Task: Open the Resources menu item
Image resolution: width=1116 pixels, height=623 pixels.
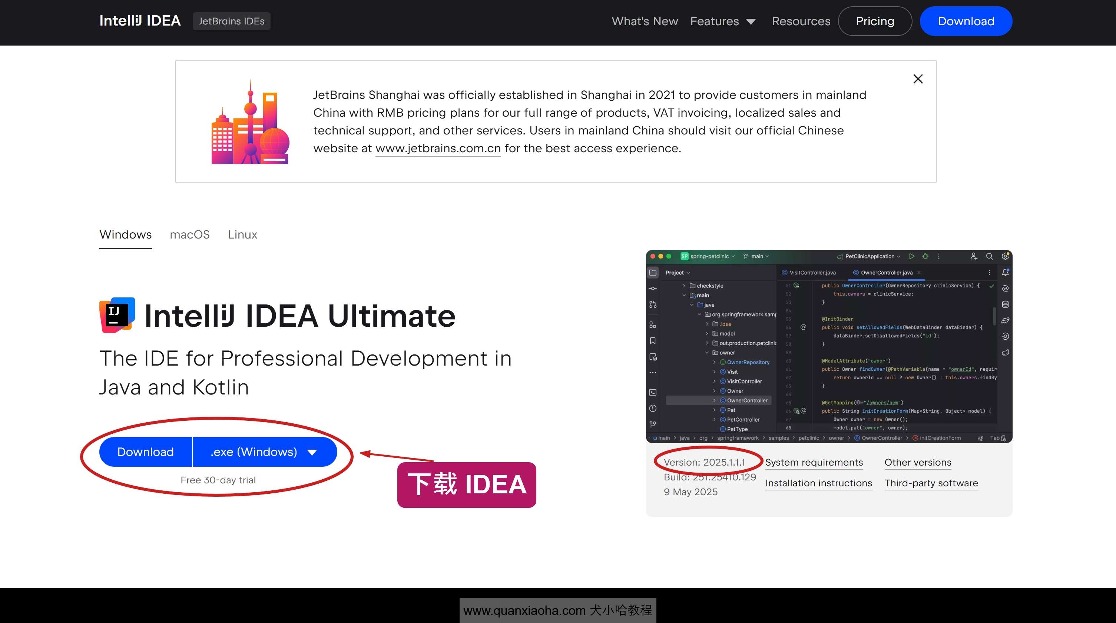Action: (801, 21)
